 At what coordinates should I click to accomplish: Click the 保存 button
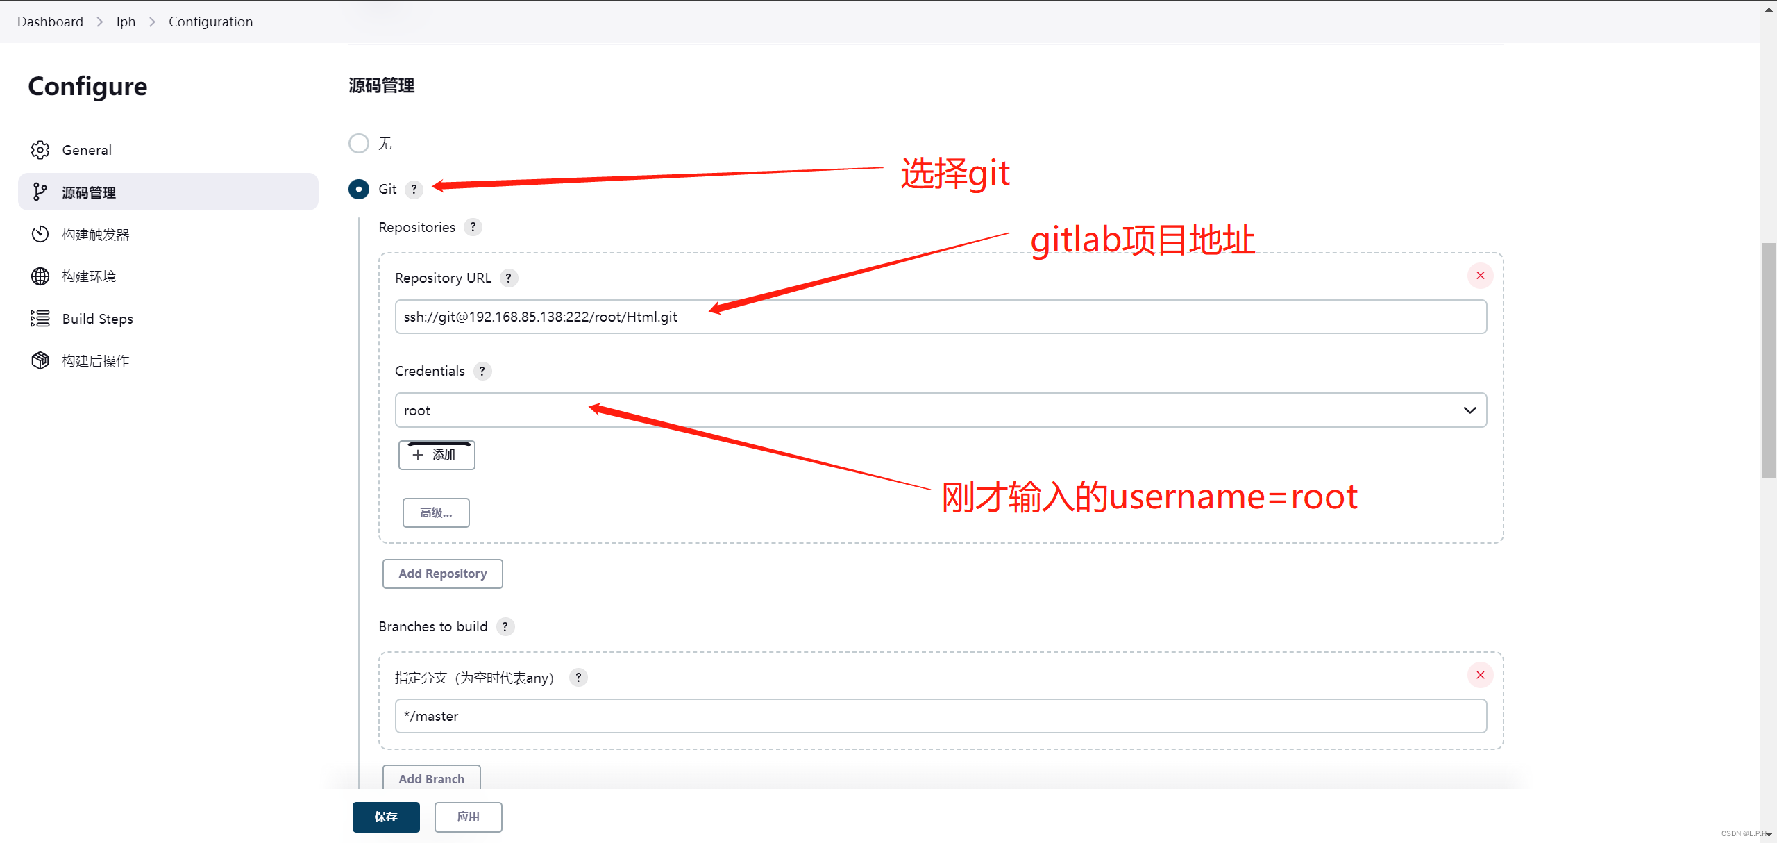click(385, 816)
